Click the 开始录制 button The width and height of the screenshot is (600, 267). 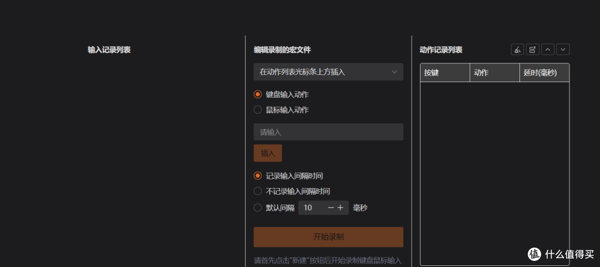[328, 237]
